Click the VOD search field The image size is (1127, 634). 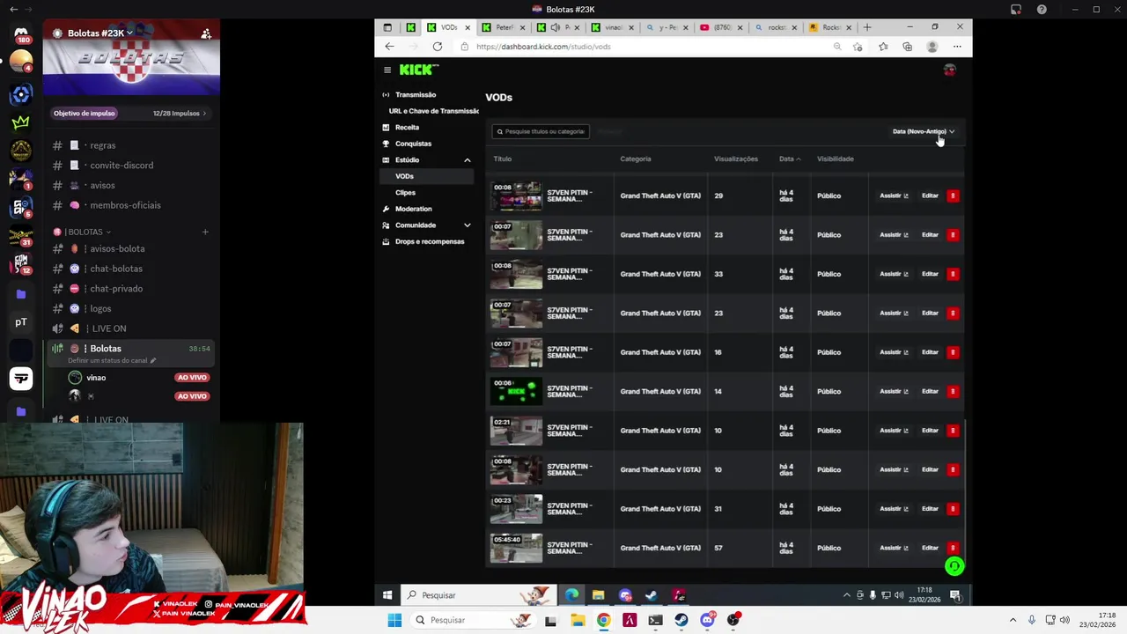[x=541, y=131]
